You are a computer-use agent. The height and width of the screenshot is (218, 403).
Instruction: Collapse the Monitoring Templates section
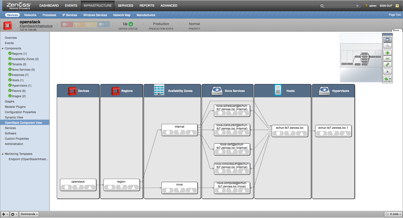[x=2, y=154]
